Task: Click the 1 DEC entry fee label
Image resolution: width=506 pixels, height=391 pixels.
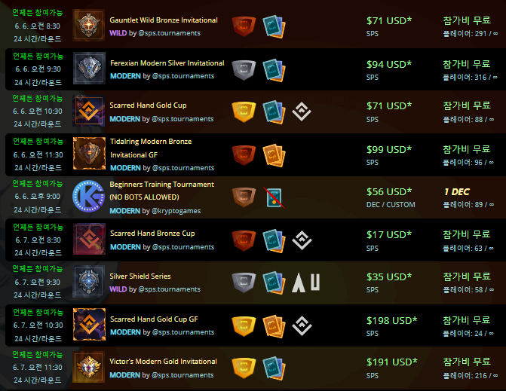Action: coord(457,192)
